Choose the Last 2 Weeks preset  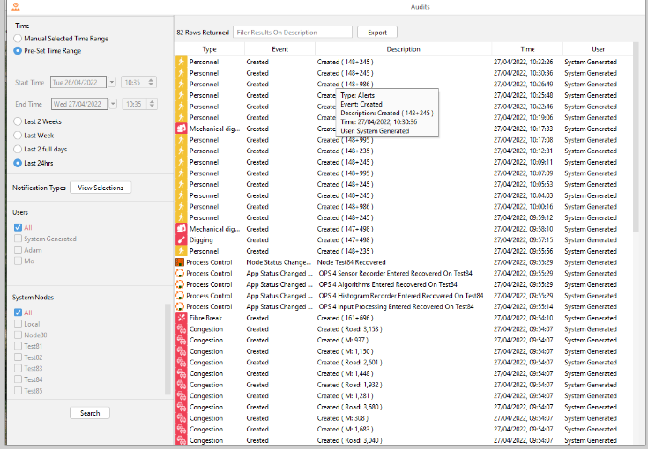click(x=19, y=121)
